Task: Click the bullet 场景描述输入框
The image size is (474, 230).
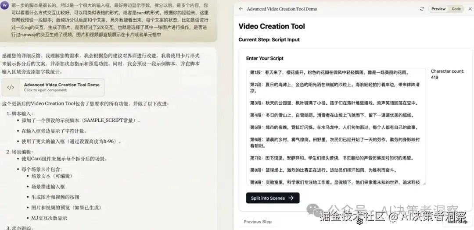Action: pos(48,187)
